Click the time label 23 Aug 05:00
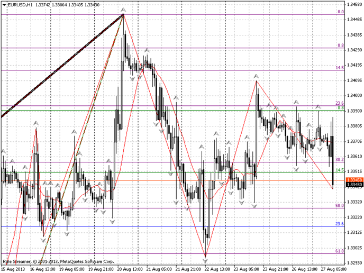Viewport: 364px width, 273px height. [247, 269]
